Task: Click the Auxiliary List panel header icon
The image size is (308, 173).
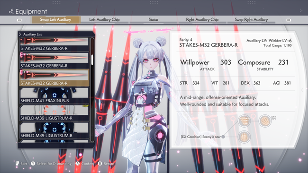Action: [x=20, y=35]
